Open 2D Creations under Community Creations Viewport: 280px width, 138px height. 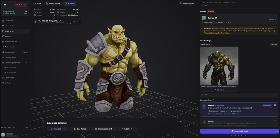click(x=11, y=73)
